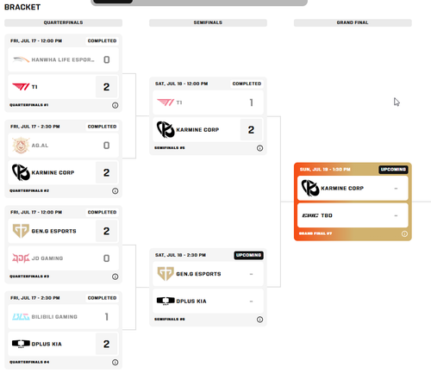The image size is (431, 373).
Task: Click EWC TBD logo in Grand Final card
Action: click(x=310, y=215)
